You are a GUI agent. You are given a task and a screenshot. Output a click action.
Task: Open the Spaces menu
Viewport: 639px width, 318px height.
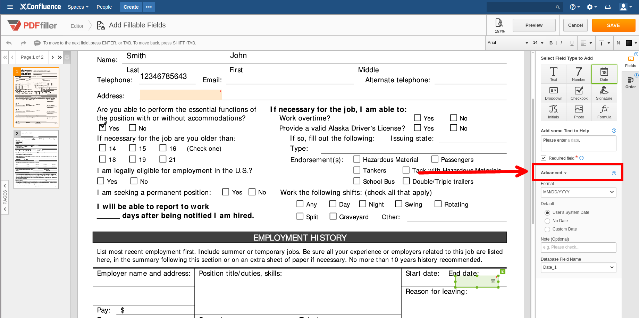click(x=78, y=7)
